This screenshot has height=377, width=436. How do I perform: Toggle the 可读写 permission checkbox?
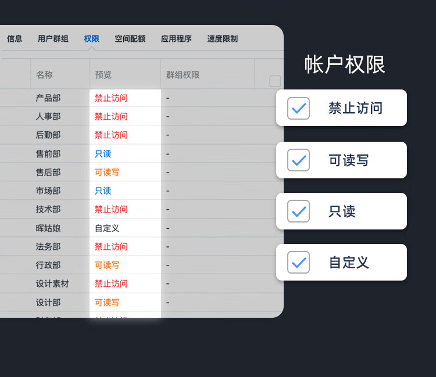tap(298, 160)
